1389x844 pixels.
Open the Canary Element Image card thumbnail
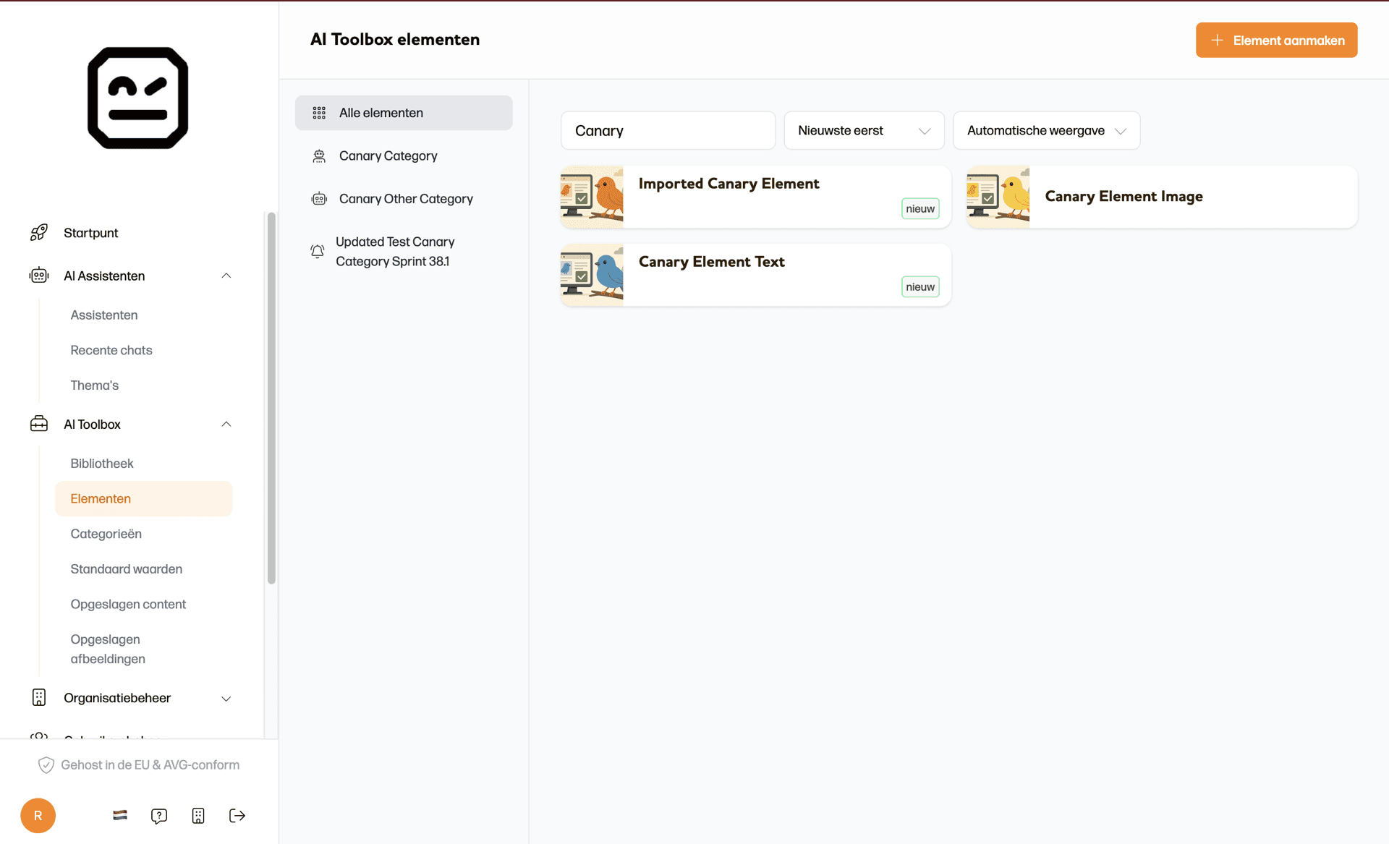pos(998,197)
